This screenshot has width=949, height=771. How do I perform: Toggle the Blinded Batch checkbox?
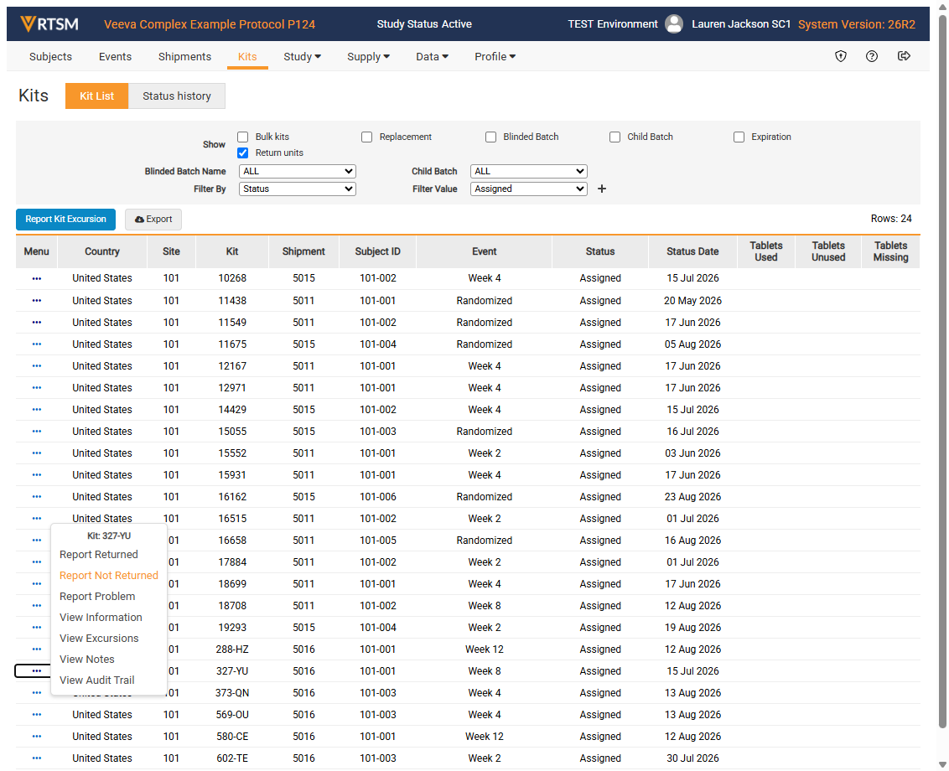click(490, 137)
